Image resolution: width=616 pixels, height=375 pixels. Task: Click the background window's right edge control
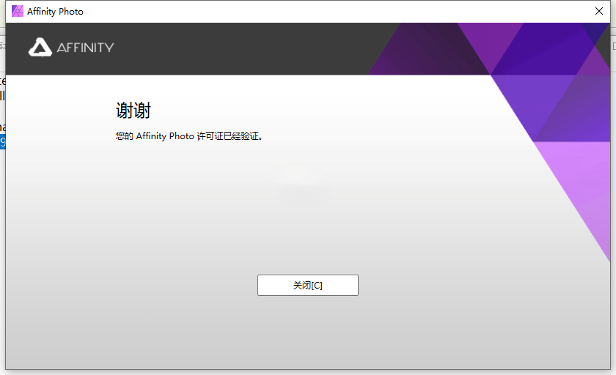click(613, 45)
